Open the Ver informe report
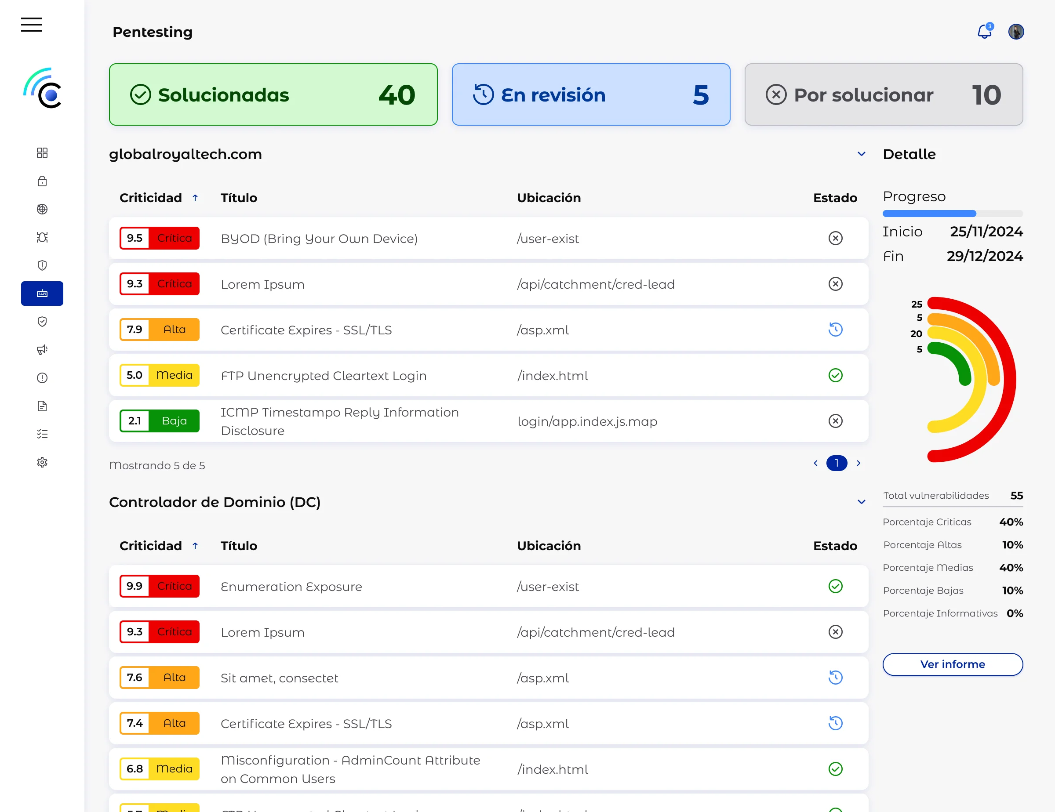The height and width of the screenshot is (812, 1055). pos(953,664)
